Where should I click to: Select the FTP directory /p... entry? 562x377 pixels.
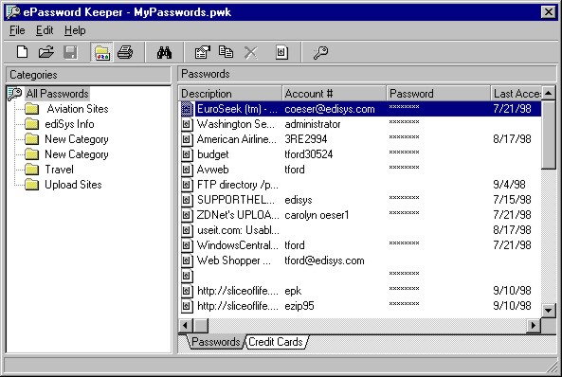(x=237, y=185)
